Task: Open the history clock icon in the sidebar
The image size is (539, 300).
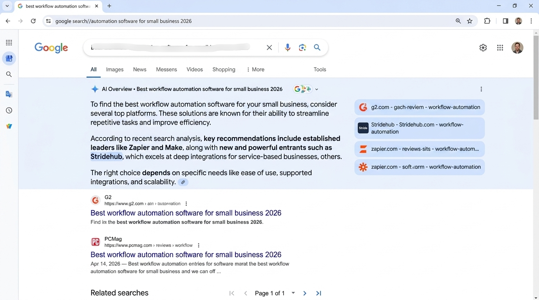Action: click(x=9, y=111)
